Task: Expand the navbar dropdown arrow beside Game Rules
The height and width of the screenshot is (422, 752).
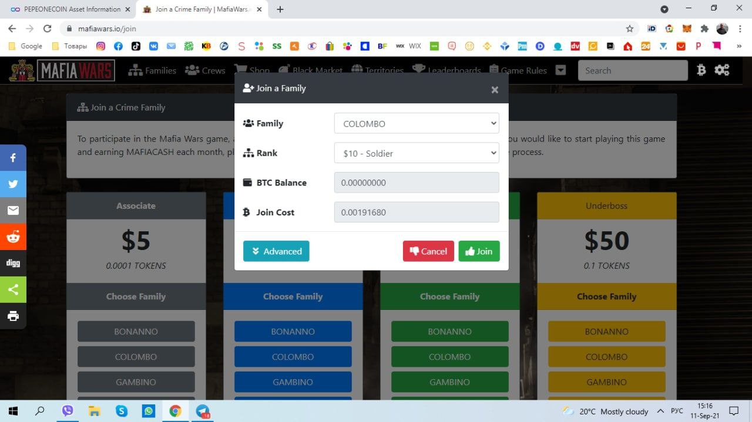Action: [x=560, y=70]
